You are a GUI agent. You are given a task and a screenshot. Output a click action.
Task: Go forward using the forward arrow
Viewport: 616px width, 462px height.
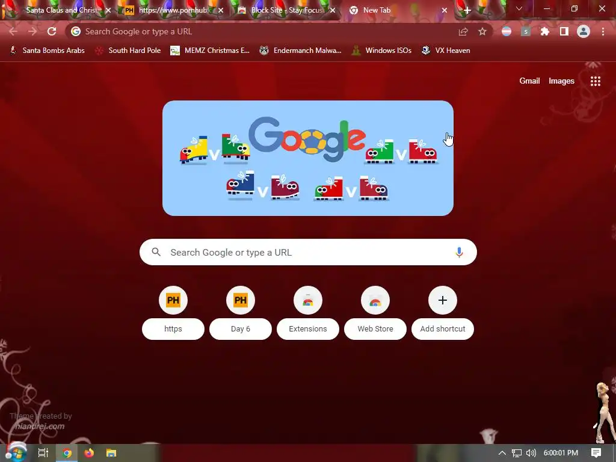[32, 31]
